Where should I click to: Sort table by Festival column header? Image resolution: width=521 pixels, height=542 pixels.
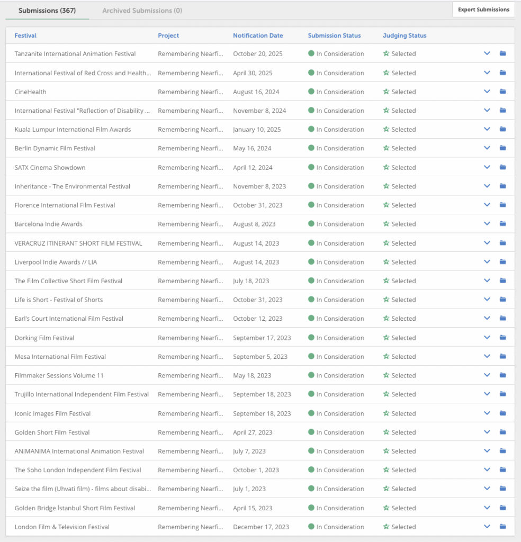tap(25, 35)
